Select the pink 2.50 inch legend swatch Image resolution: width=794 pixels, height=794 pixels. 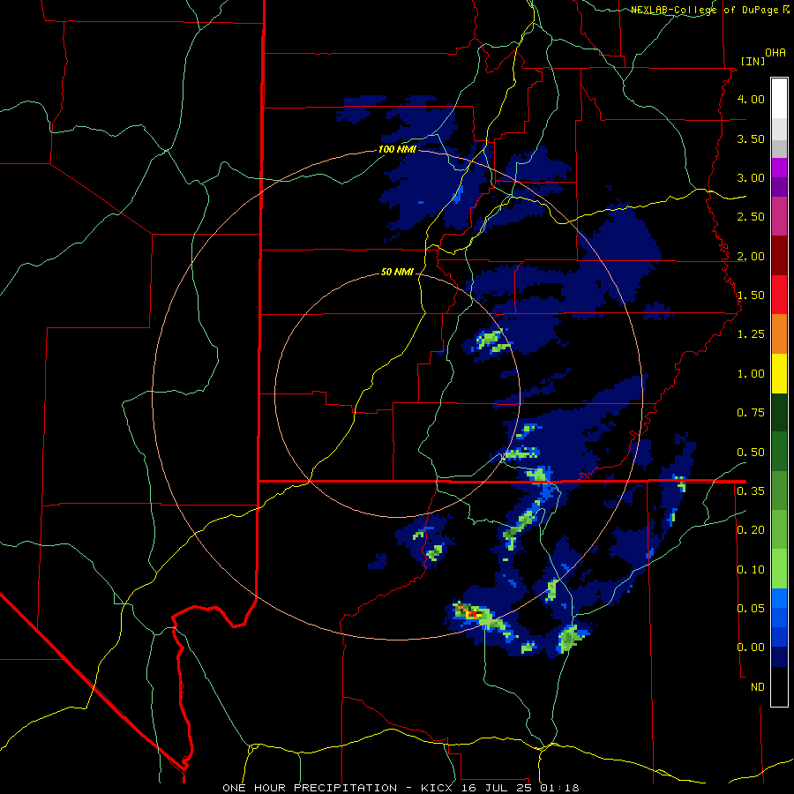click(779, 216)
